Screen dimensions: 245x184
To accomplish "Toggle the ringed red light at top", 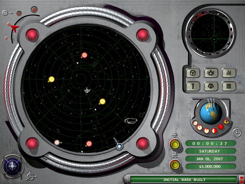I will click(x=34, y=10).
